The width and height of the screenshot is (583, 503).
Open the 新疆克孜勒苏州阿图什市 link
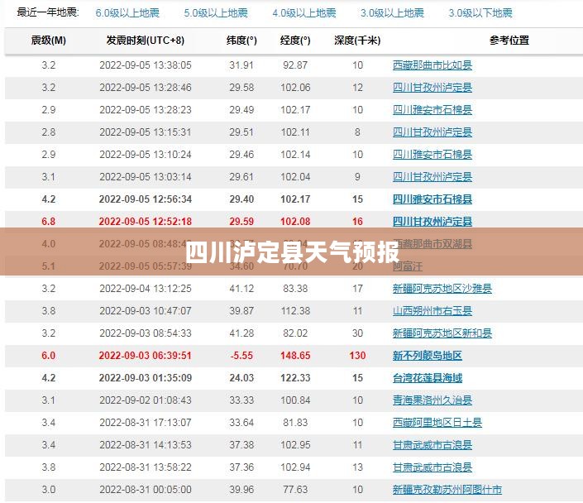447,490
